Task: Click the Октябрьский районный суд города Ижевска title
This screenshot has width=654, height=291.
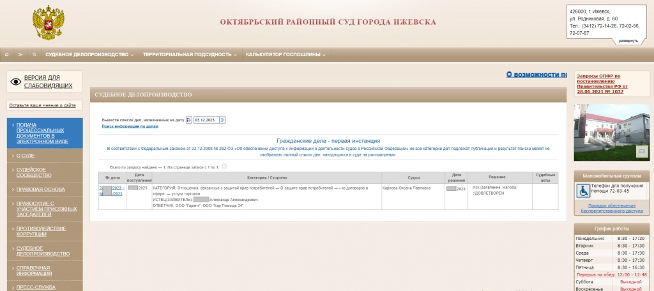Action: [x=328, y=22]
